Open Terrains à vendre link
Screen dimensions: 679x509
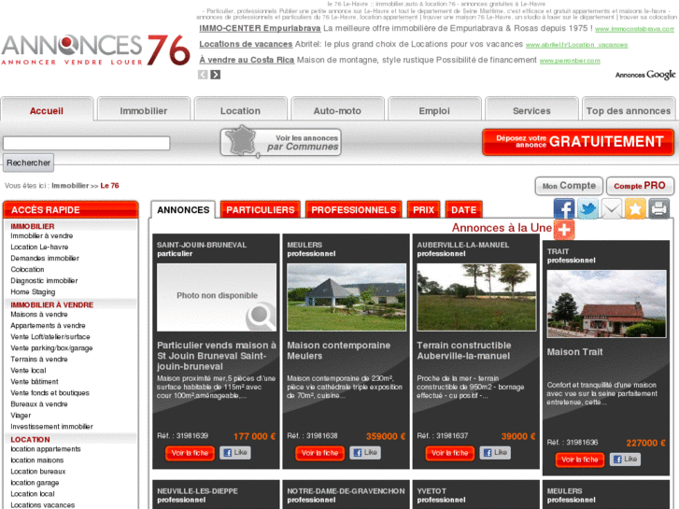click(x=39, y=360)
